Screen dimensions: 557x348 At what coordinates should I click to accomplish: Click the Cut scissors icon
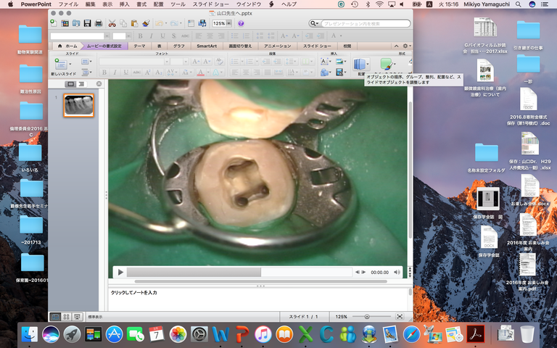coord(112,23)
